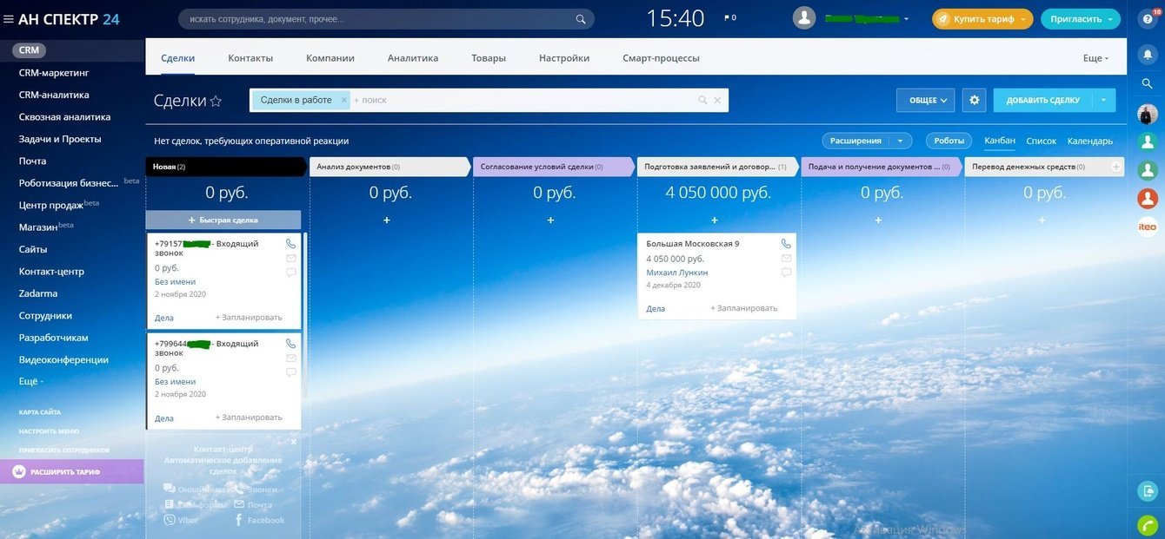Open the iteo chat in right sidebar
The image size is (1165, 539).
[x=1148, y=227]
